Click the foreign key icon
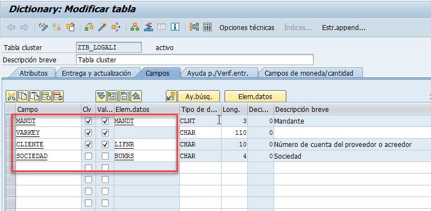The image size is (431, 211). [x=171, y=96]
